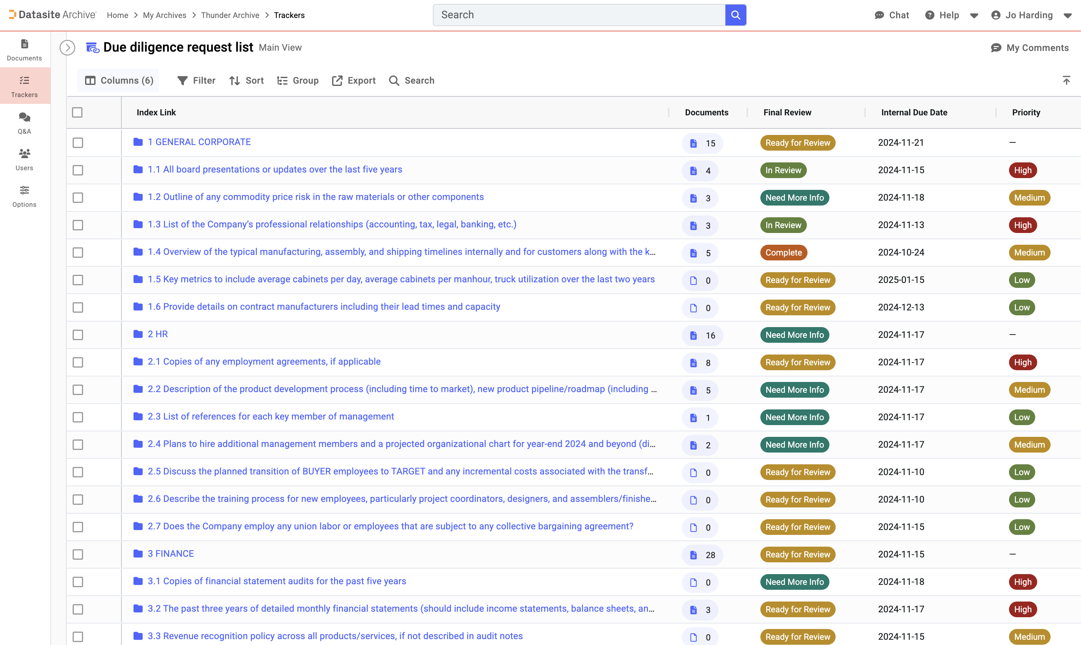This screenshot has width=1081, height=645.
Task: Open the Help dropdown arrow
Action: (974, 16)
